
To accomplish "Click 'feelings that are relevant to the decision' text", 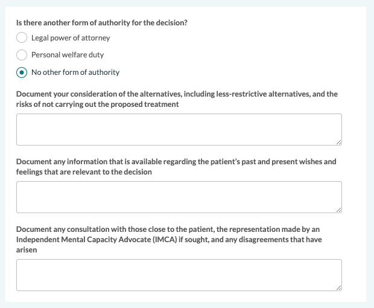I will coord(84,172).
